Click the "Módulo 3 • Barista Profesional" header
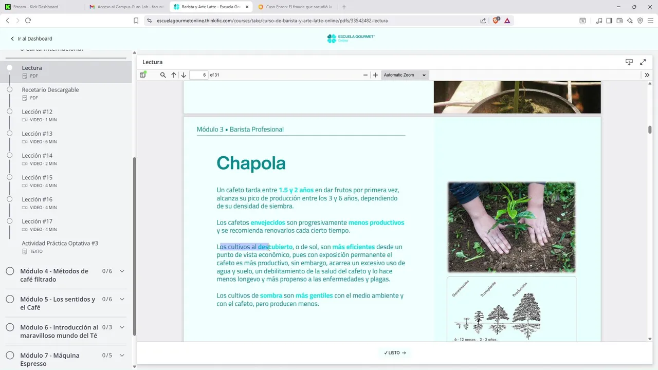Screen dimensions: 658x370 pyautogui.click(x=240, y=129)
